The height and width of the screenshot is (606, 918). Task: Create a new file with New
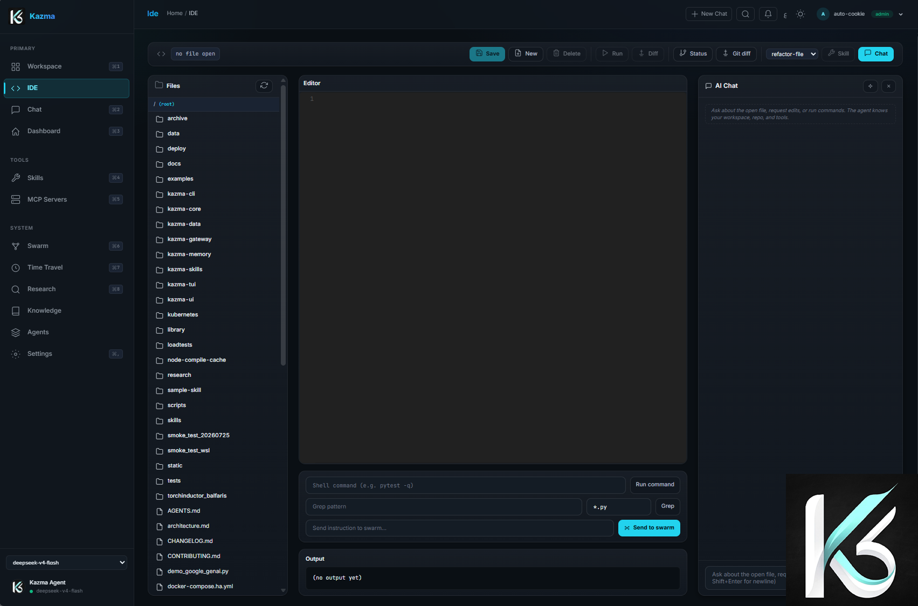click(x=526, y=54)
